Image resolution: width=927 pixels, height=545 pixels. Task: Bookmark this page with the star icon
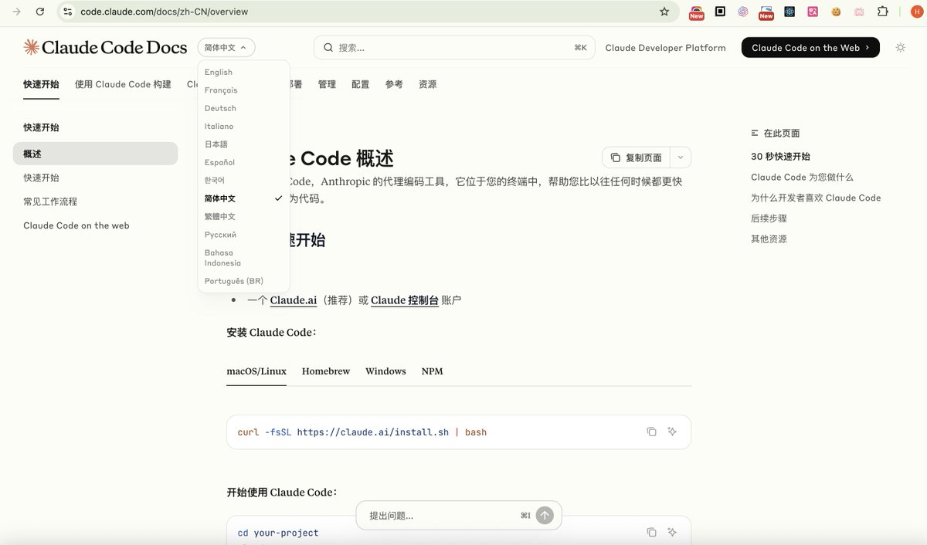click(664, 12)
